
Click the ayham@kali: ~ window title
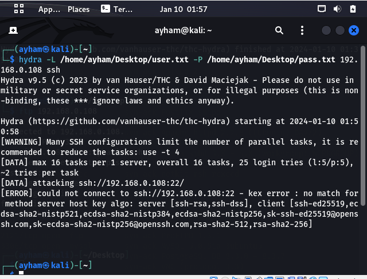click(x=183, y=30)
